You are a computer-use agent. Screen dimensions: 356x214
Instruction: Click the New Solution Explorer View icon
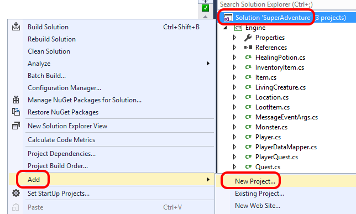click(x=16, y=126)
